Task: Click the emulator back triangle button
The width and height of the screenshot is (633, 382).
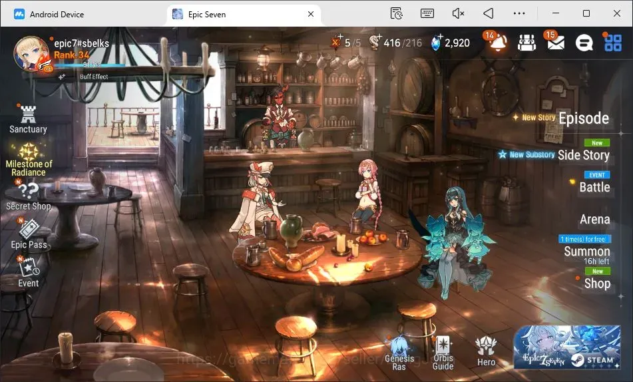Action: click(489, 13)
